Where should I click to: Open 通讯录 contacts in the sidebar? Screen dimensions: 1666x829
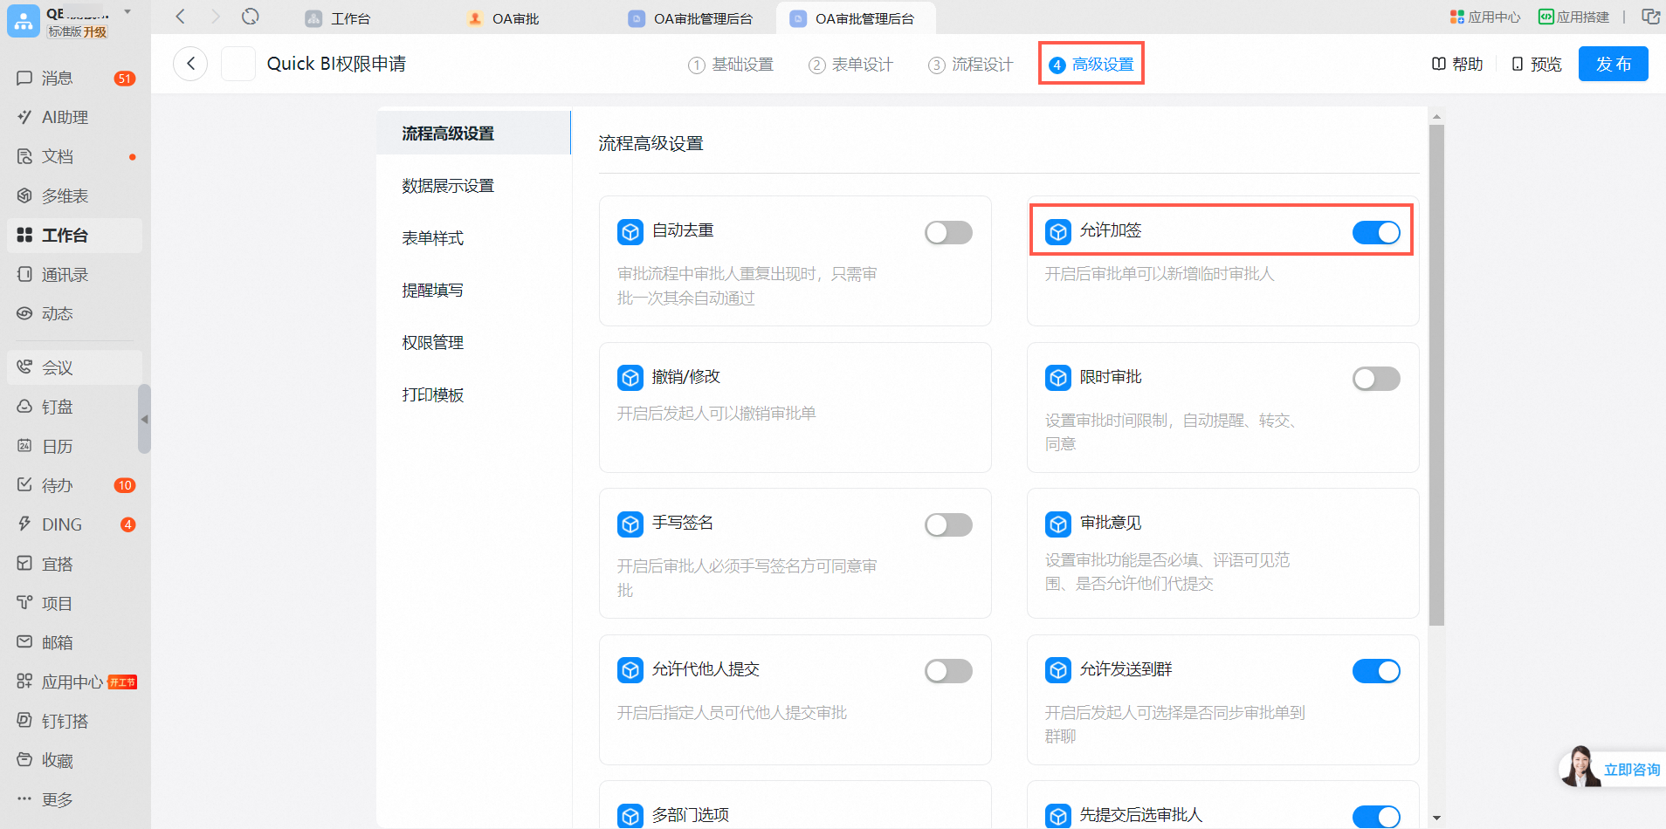74,275
